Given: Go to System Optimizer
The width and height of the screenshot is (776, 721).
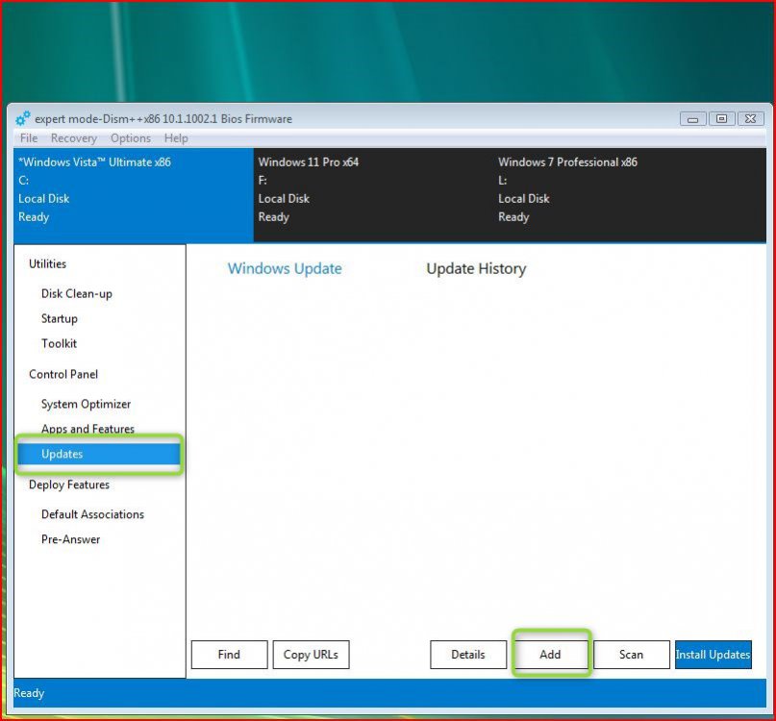Looking at the screenshot, I should click(x=87, y=405).
